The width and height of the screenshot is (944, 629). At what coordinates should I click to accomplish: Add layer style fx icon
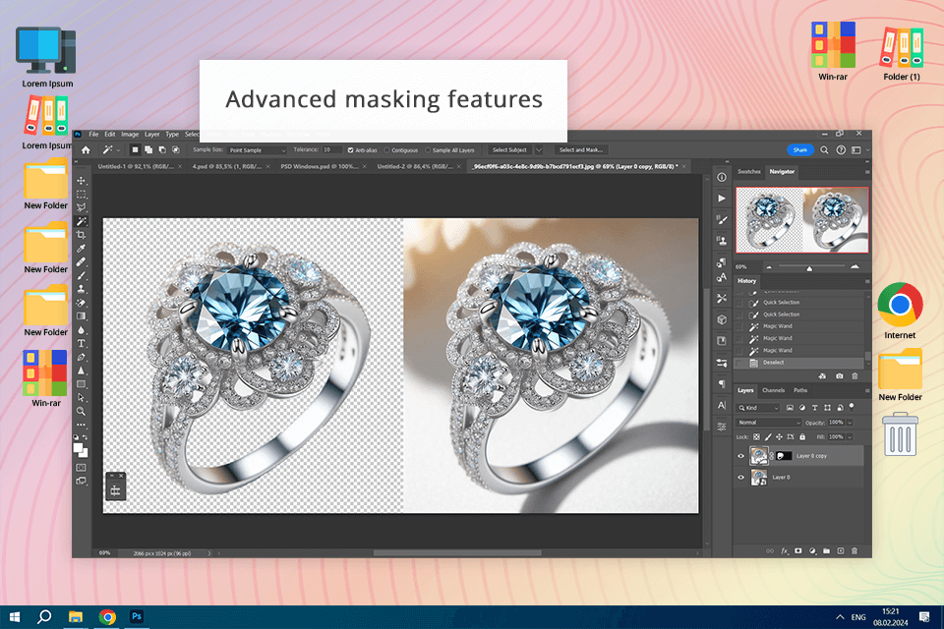[784, 550]
